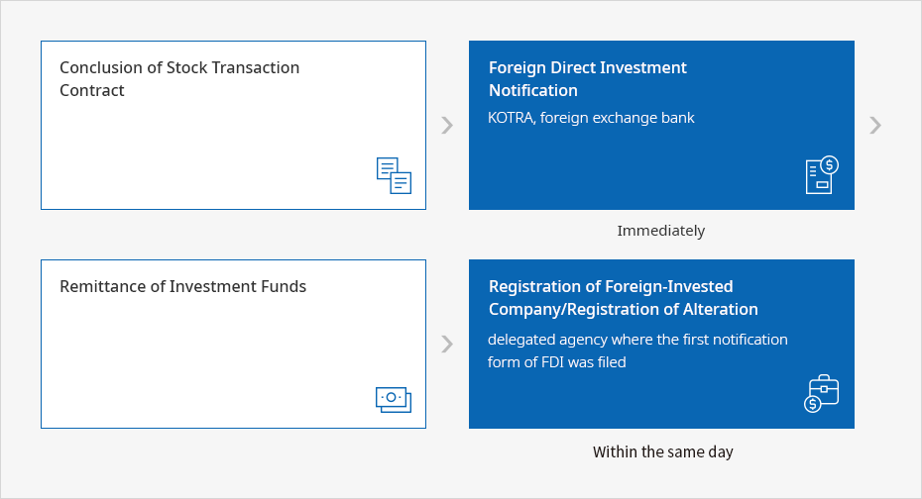
Task: Select Registration of Foreign-Invested Company heading
Action: click(624, 298)
